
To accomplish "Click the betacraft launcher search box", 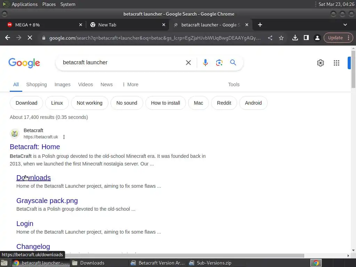I will [121, 63].
